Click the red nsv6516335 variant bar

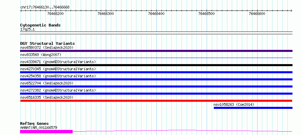tap(156, 101)
